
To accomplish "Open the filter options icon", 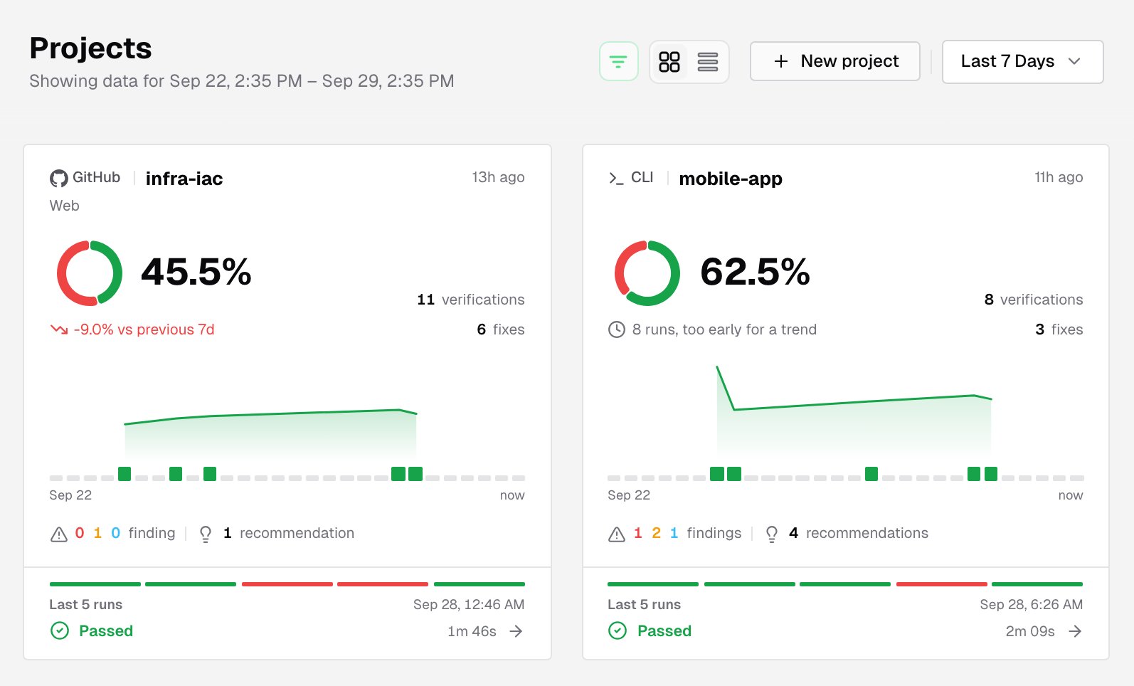I will coord(618,62).
